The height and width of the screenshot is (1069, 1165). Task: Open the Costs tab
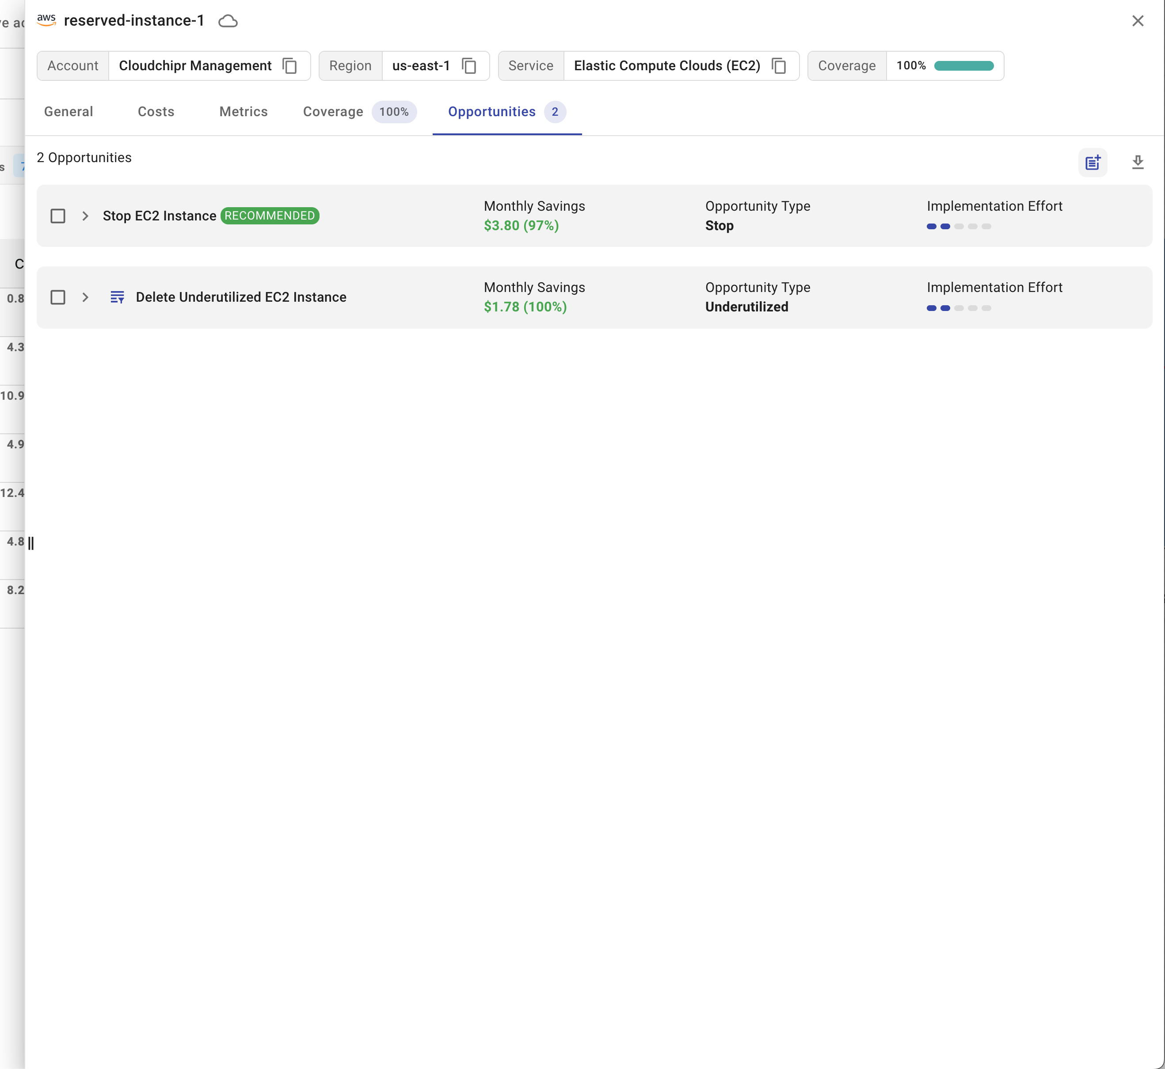pos(156,112)
